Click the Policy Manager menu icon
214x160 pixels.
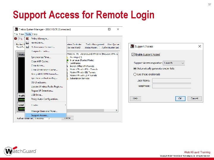point(27,39)
